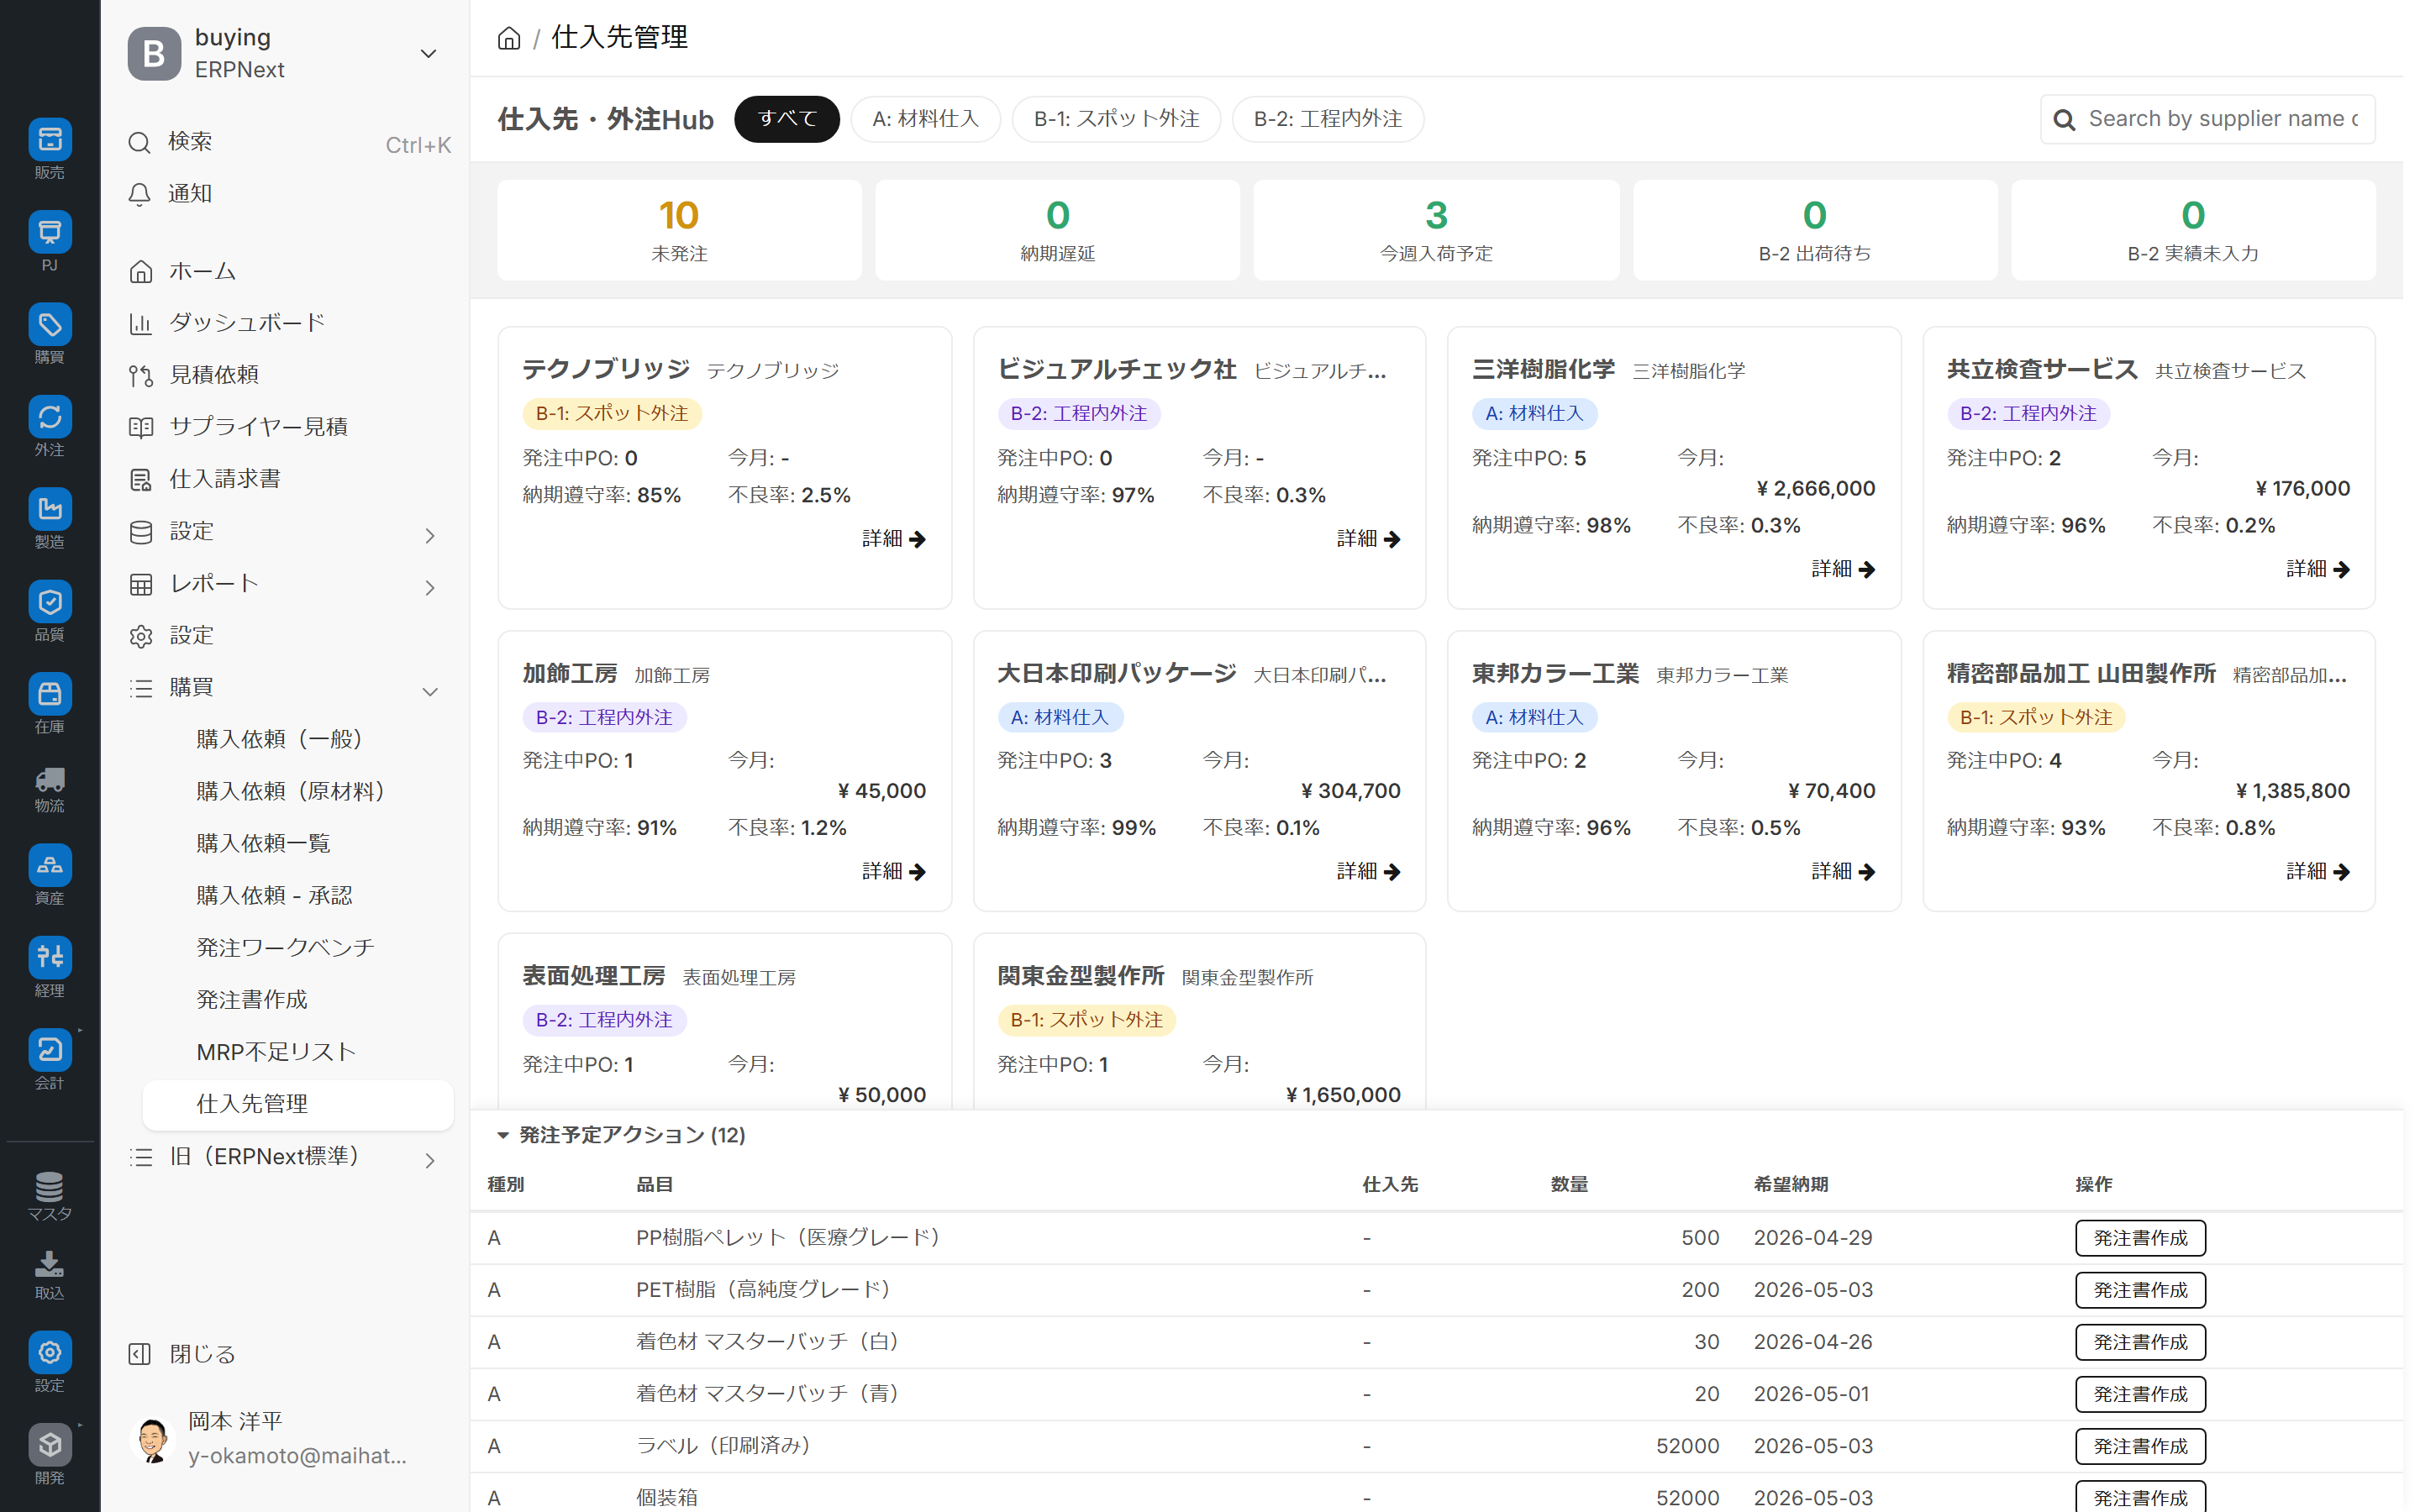Open 発注ワークベンチ in sidebar
This screenshot has height=1512, width=2420.
[285, 947]
